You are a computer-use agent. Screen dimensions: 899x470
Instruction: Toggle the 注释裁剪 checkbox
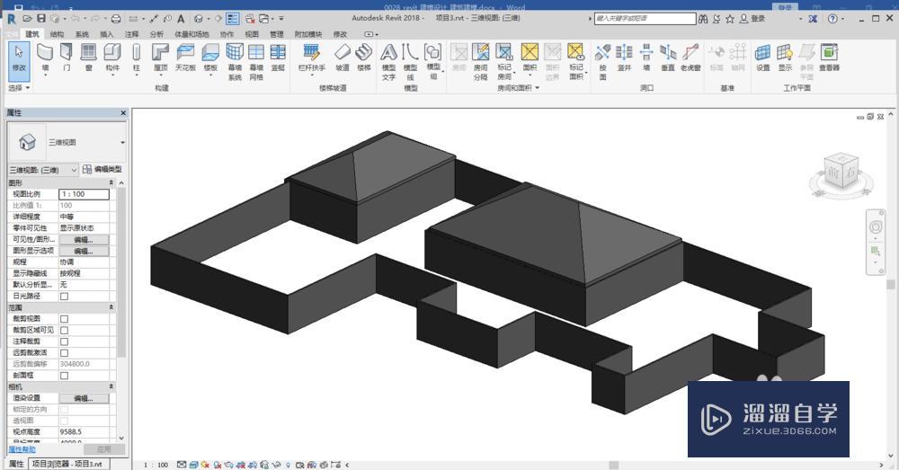click(64, 342)
